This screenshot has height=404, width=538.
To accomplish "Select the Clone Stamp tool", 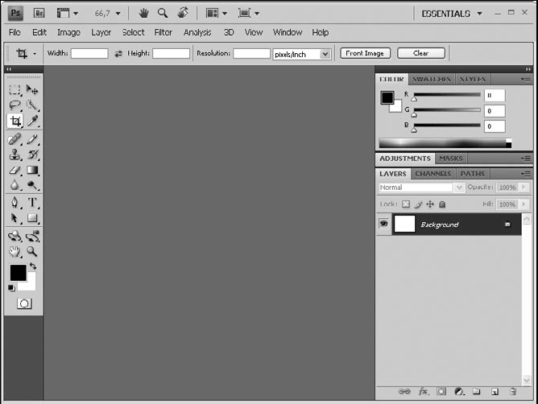I will [15, 155].
